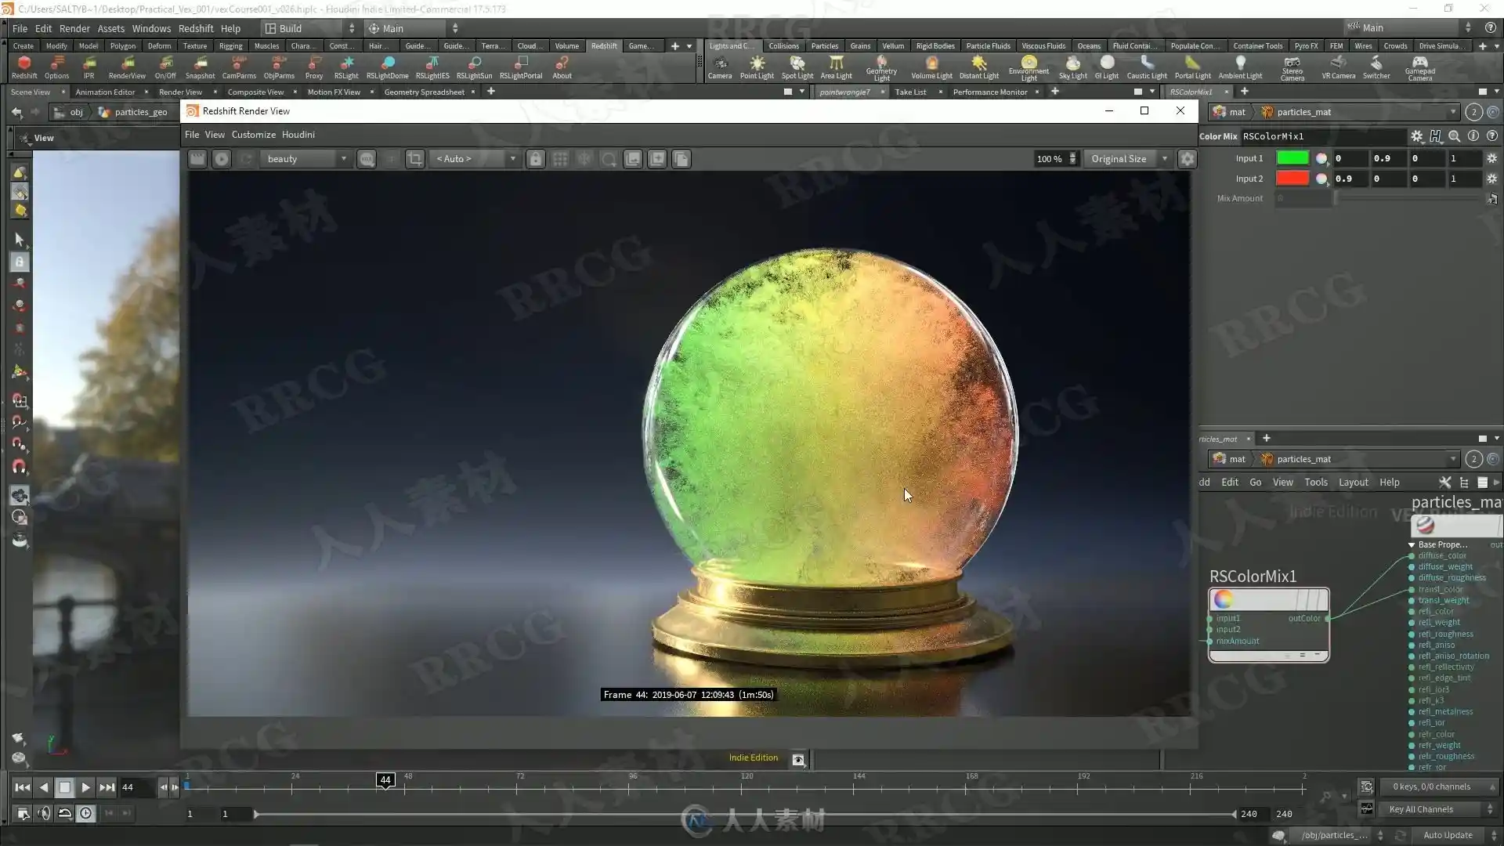Toggle the loop playback button

tap(65, 813)
